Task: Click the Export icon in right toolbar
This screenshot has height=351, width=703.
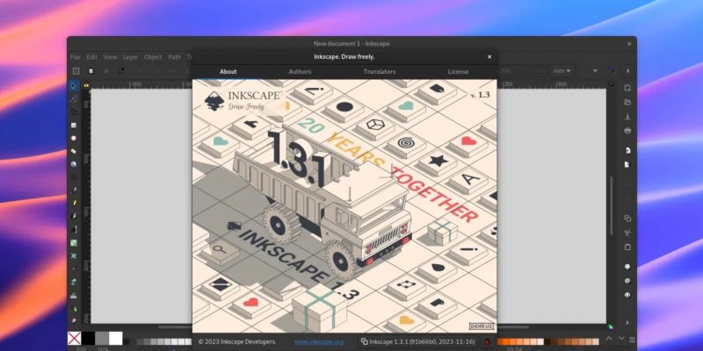Action: [627, 164]
